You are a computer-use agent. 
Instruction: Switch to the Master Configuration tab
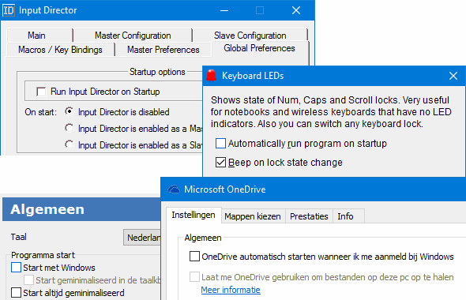pos(133,36)
